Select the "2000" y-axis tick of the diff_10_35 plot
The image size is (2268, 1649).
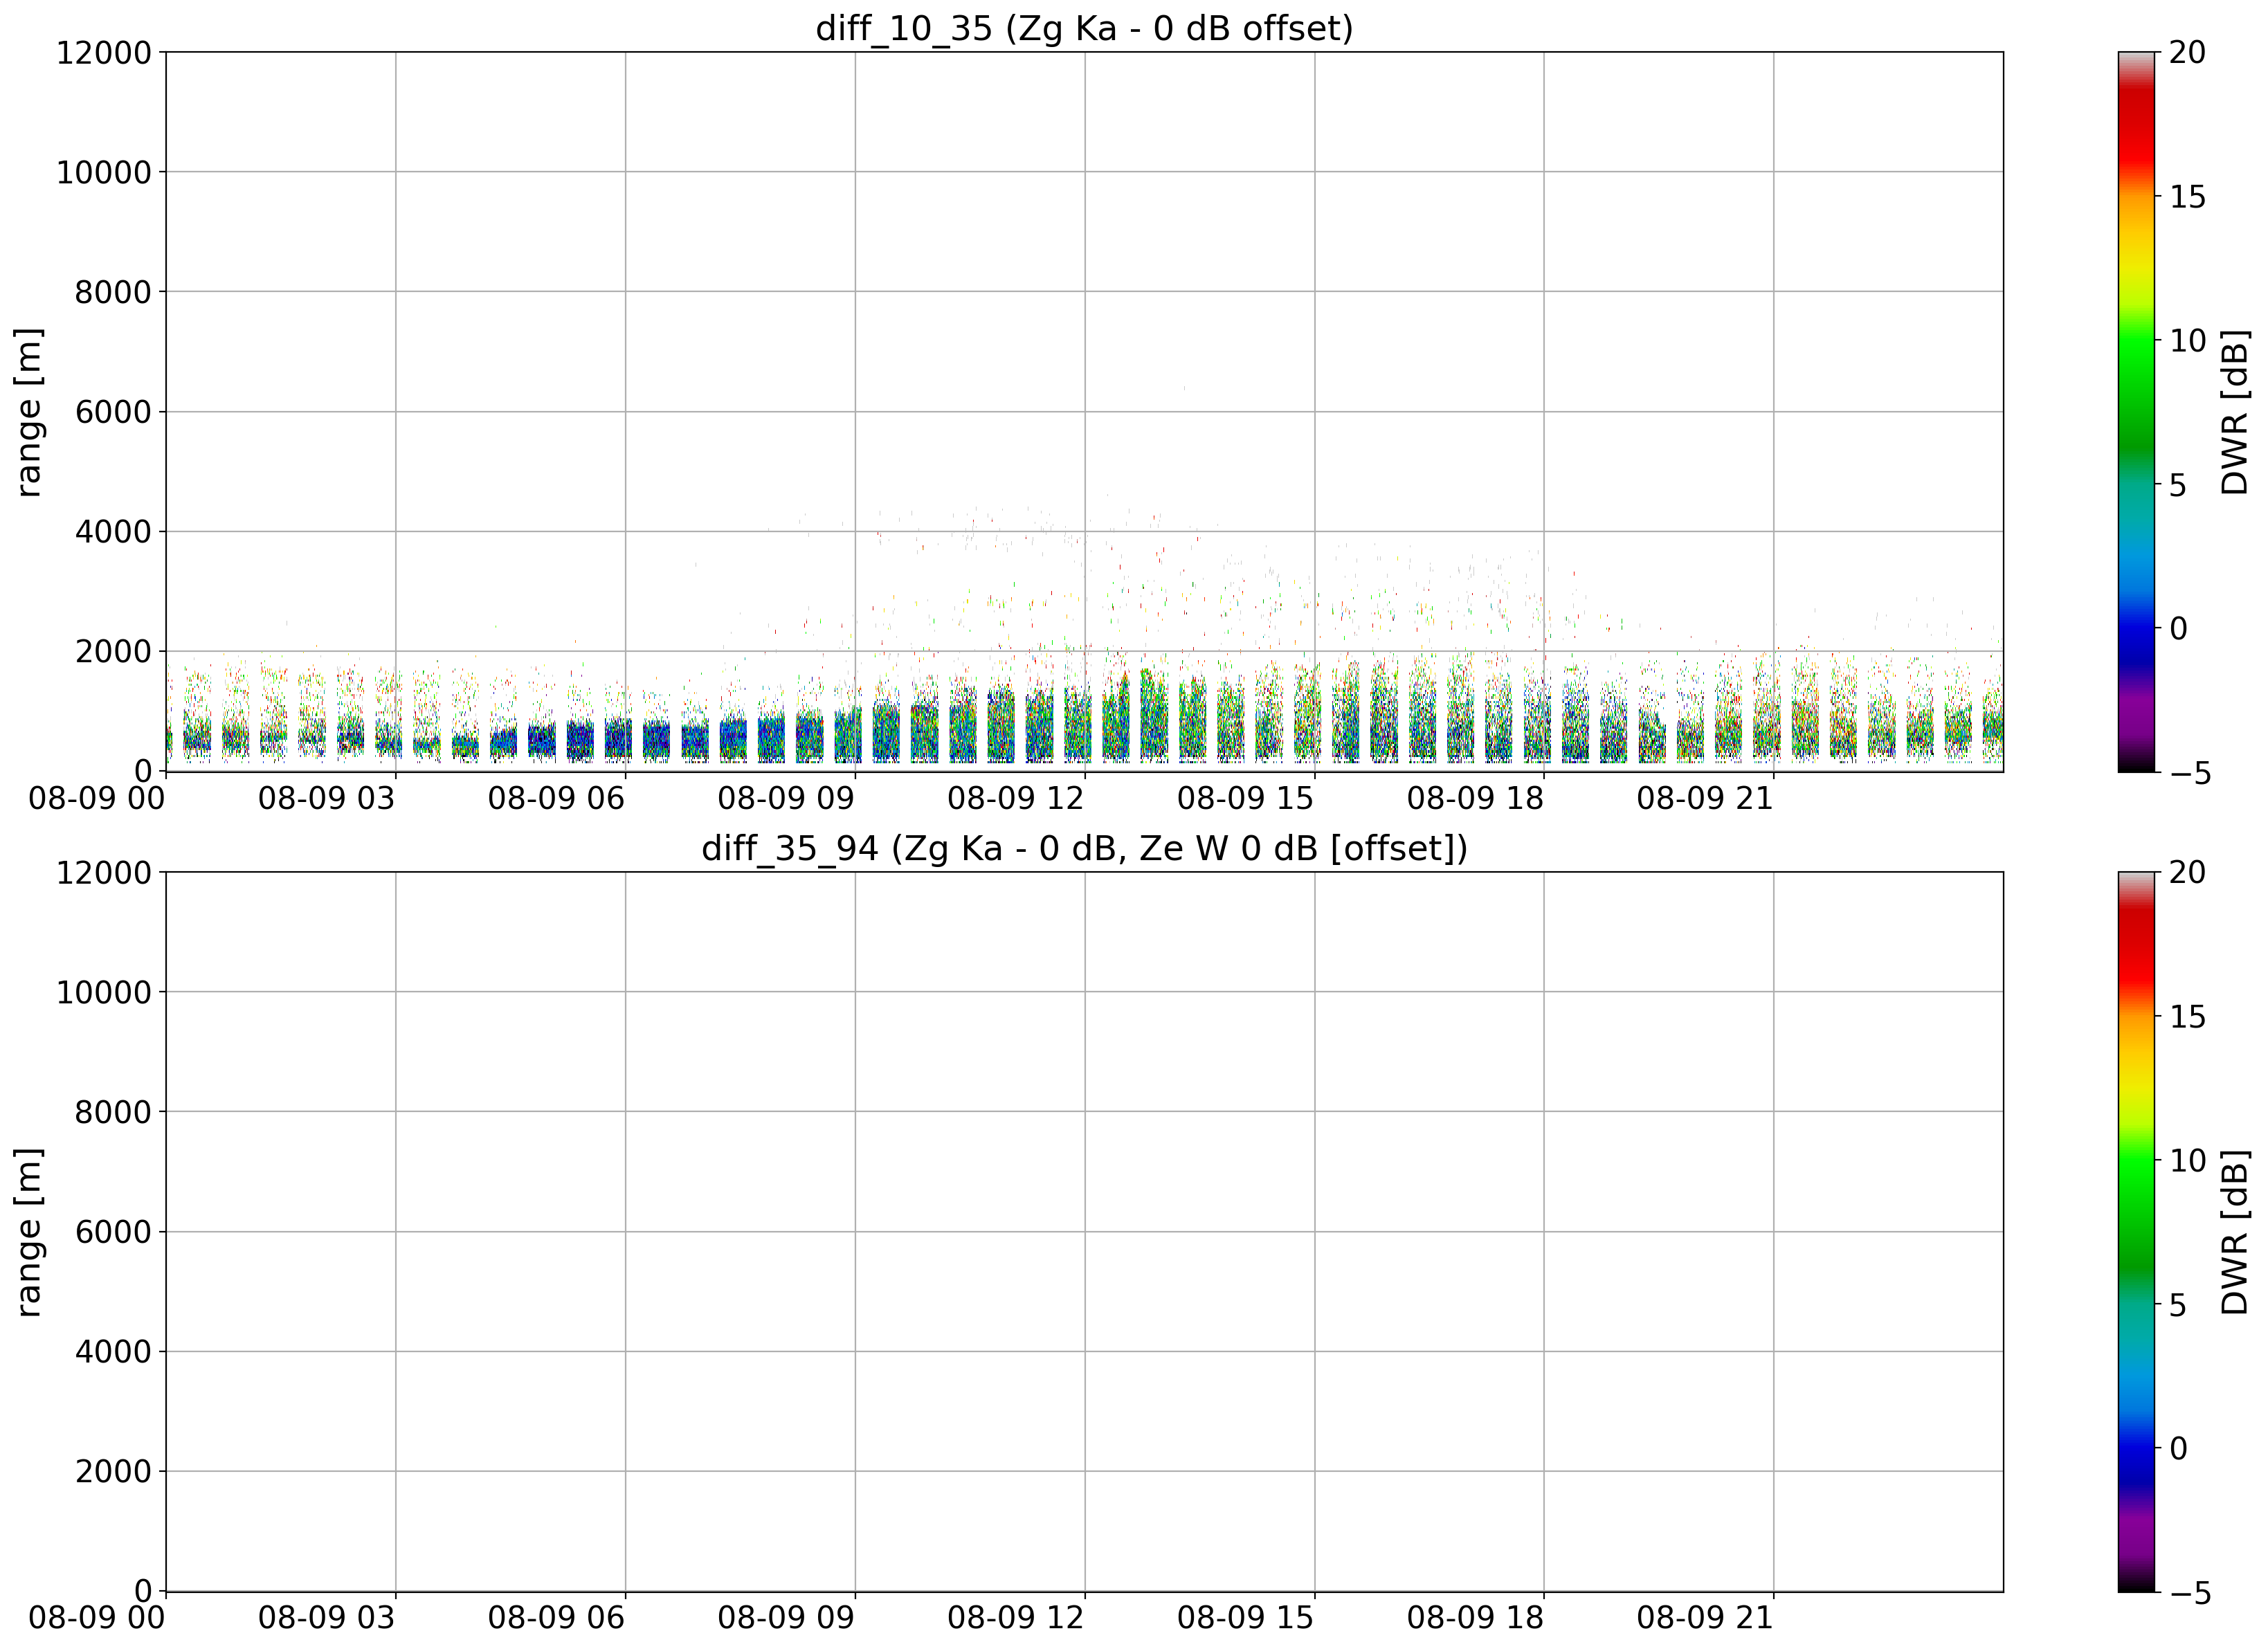click(x=113, y=651)
